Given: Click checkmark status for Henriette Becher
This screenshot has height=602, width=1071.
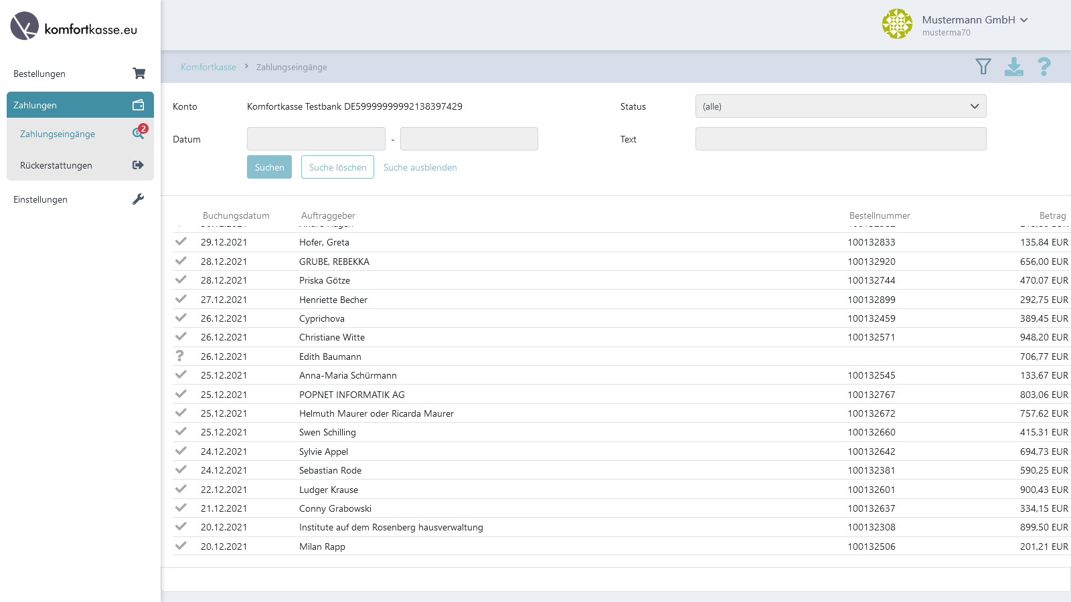Looking at the screenshot, I should point(181,299).
